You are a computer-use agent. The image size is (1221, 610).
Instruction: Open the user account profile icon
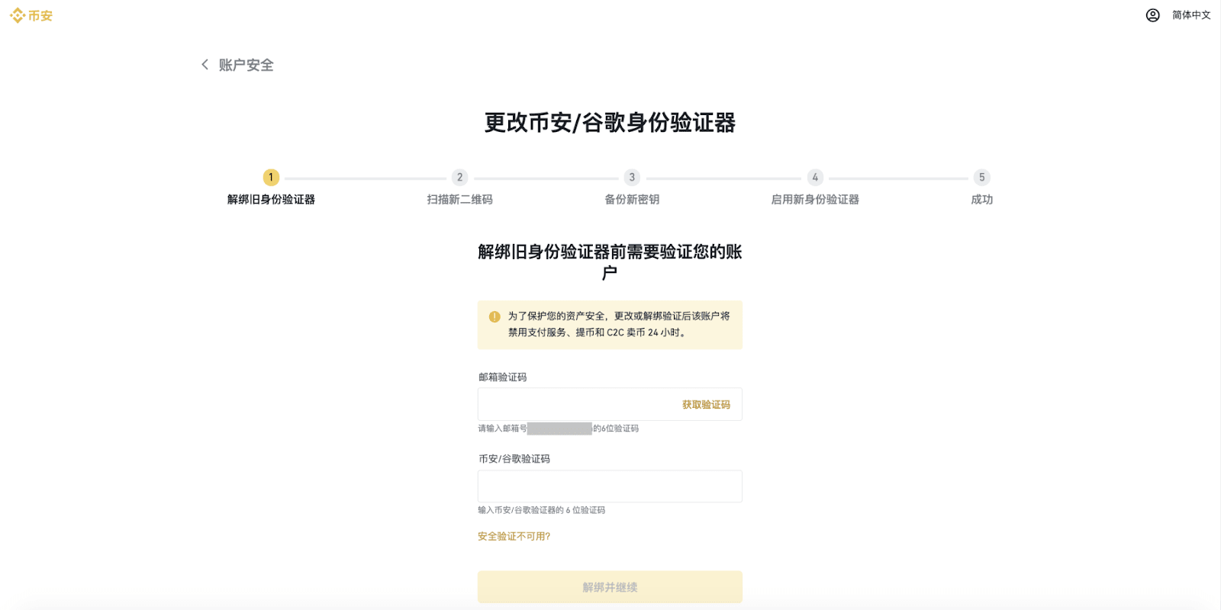point(1152,15)
